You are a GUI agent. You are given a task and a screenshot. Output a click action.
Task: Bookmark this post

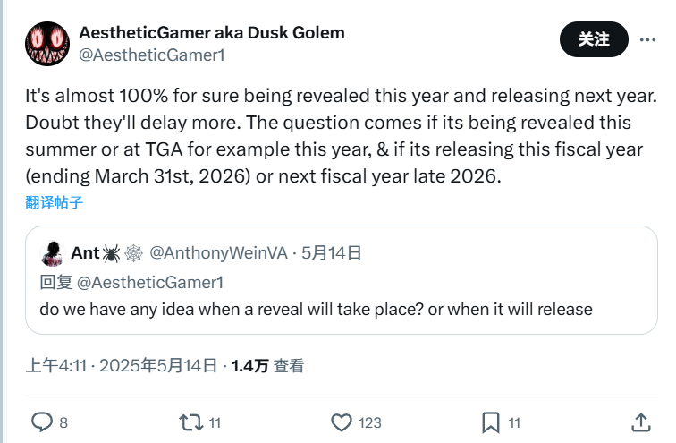[491, 422]
